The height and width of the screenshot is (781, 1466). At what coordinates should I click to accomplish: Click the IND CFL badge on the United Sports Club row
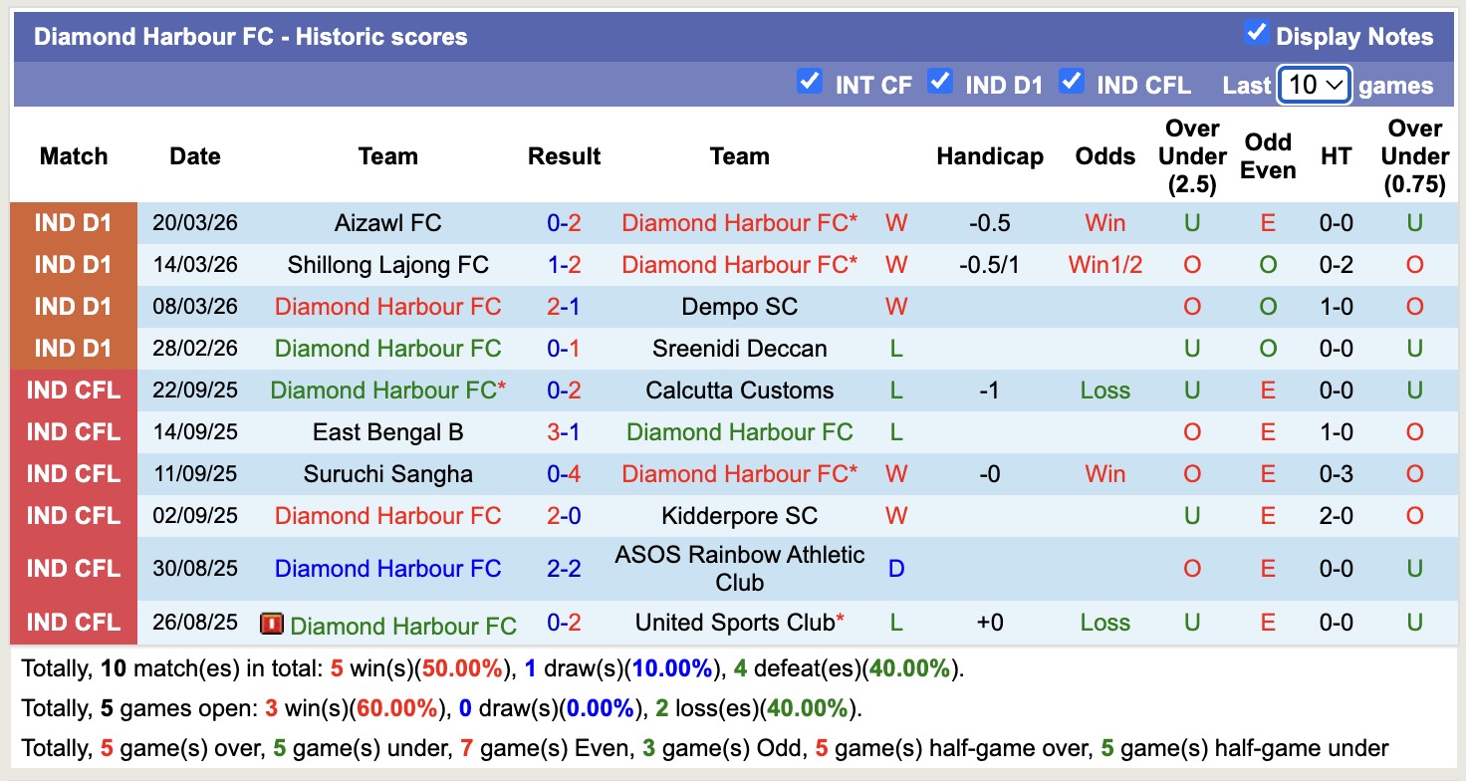tap(74, 622)
